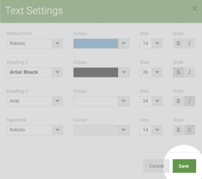Image resolution: width=202 pixels, height=179 pixels.
Task: Click the dark grey Heading 1 colour swatch
Action: click(x=96, y=72)
